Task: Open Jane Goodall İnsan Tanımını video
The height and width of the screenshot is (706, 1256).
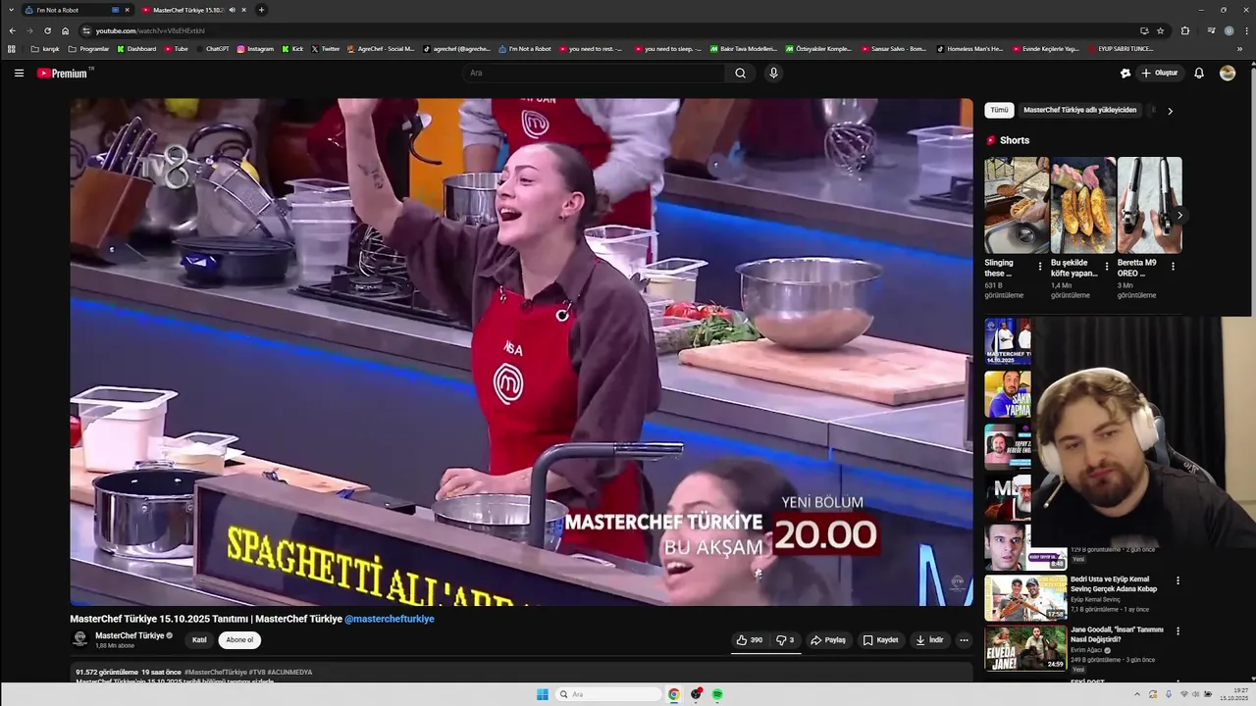Action: [x=1025, y=648]
